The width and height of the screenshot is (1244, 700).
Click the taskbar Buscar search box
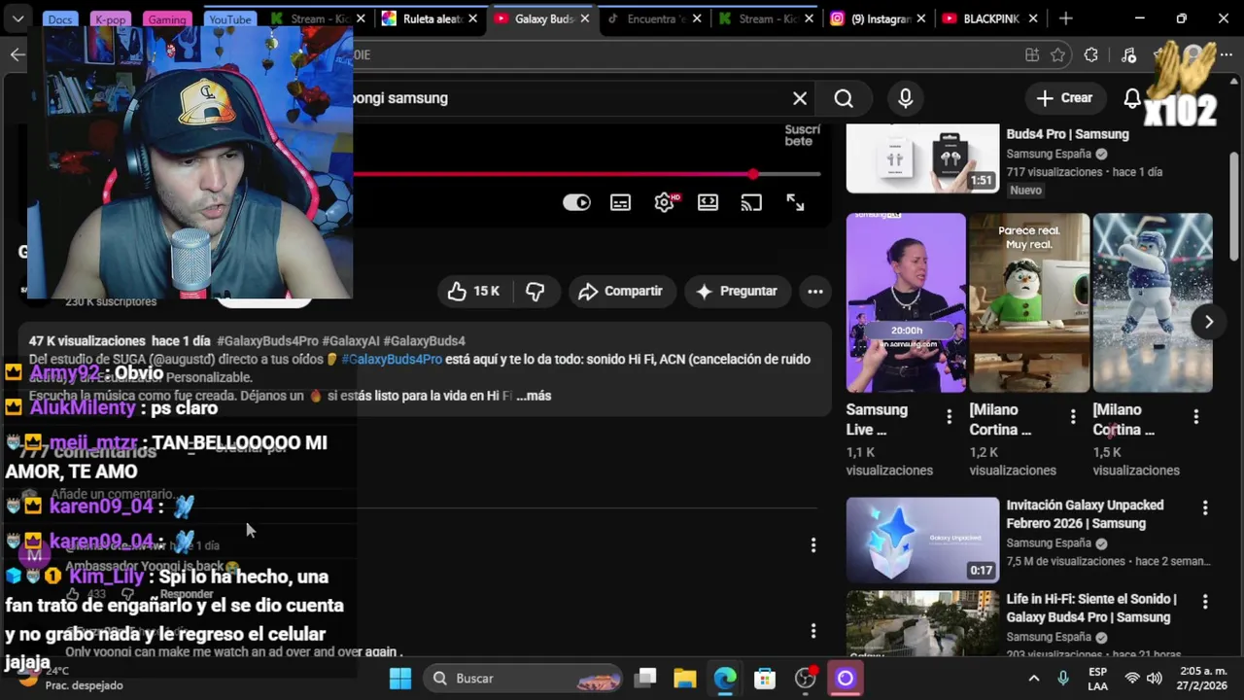[524, 679]
